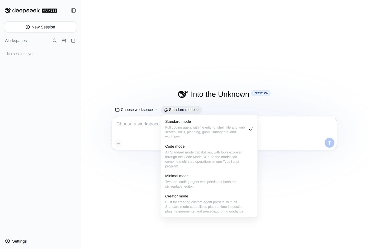Start a New Session
The width and height of the screenshot is (370, 249).
click(40, 27)
